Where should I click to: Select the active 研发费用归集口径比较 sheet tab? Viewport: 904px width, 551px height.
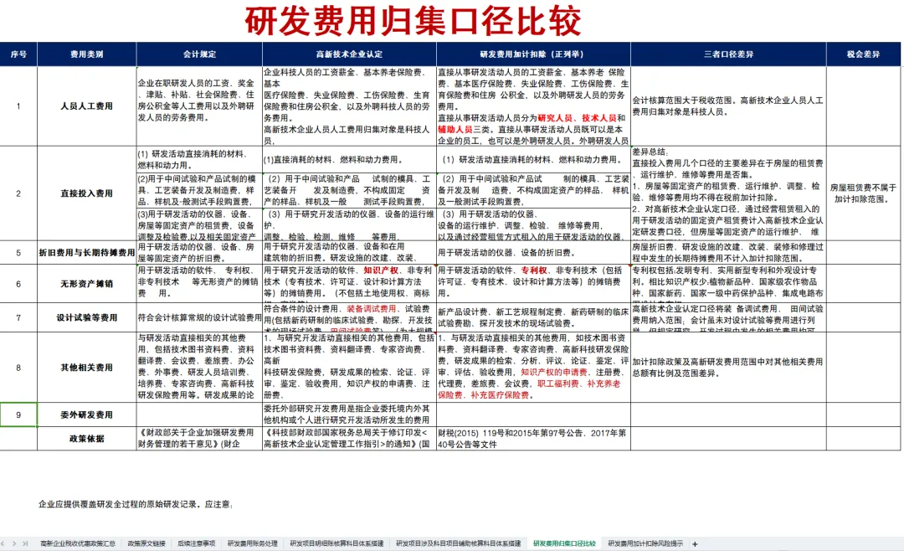(x=564, y=543)
